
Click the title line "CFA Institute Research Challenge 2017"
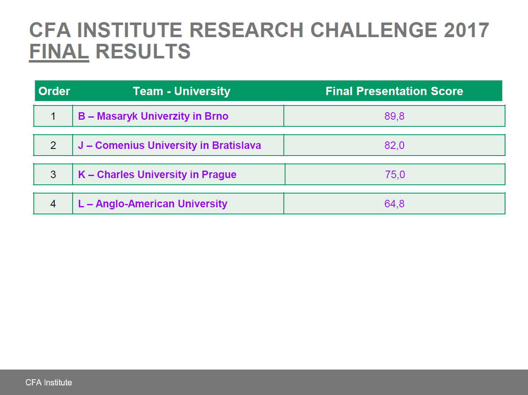259,30
